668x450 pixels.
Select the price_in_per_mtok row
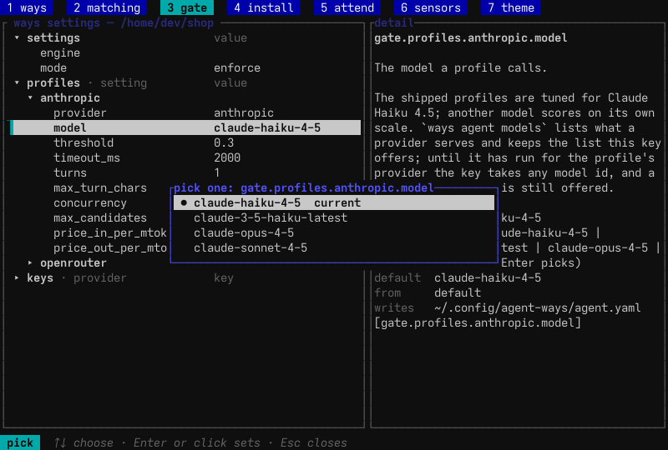(x=110, y=232)
